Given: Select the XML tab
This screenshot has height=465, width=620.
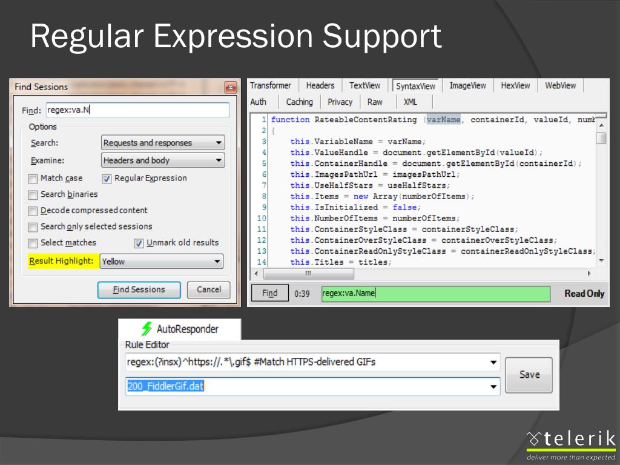Looking at the screenshot, I should [410, 102].
